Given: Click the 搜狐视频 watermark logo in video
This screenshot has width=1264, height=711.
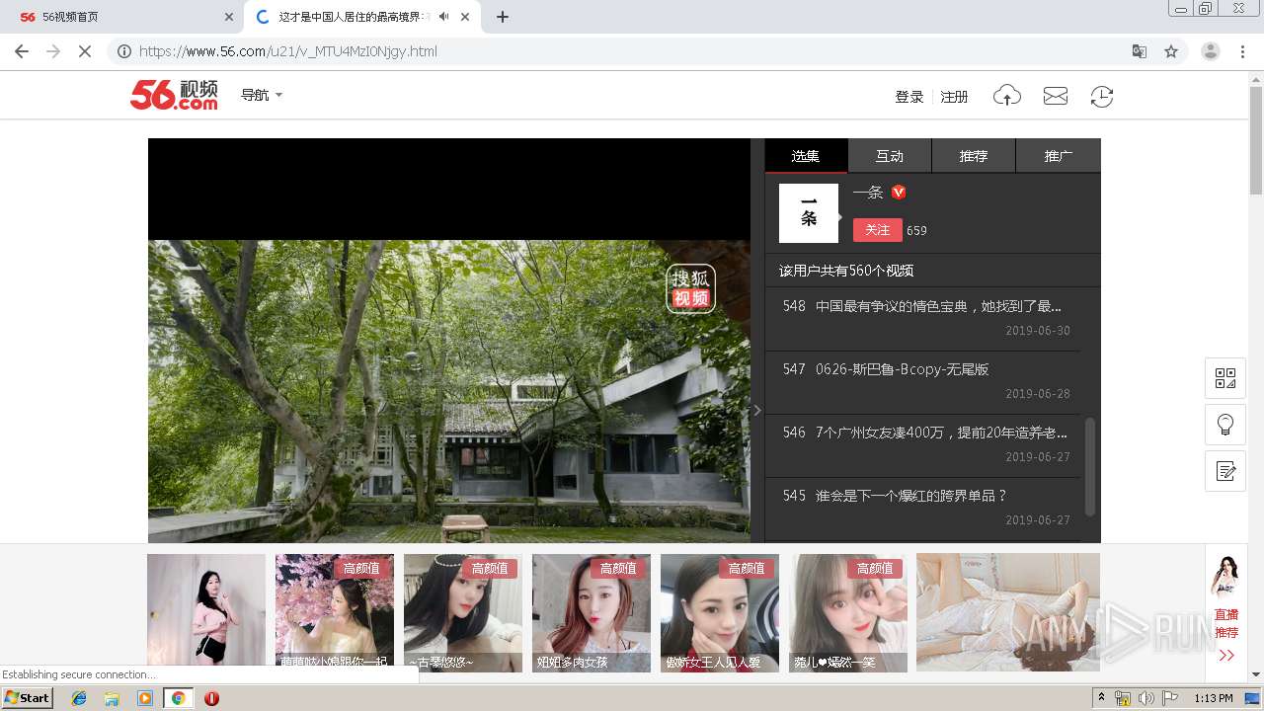Looking at the screenshot, I should pos(690,288).
